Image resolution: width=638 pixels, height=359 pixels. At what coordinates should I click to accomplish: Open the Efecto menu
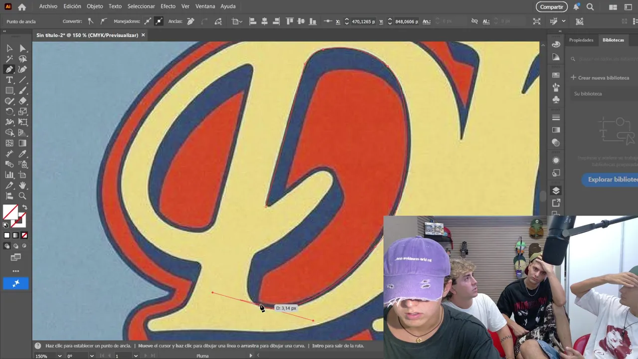pos(168,6)
